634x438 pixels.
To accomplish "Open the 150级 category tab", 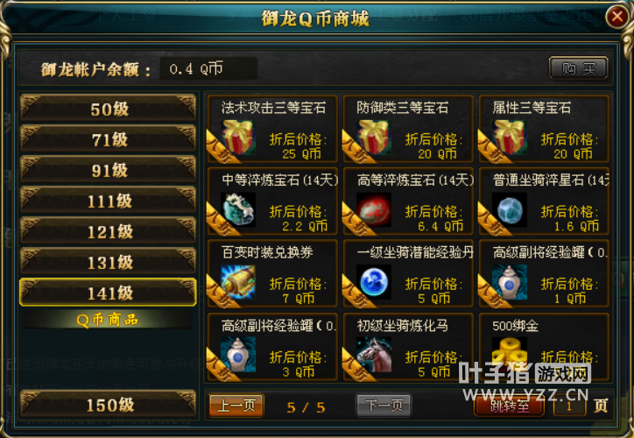I will coord(108,404).
